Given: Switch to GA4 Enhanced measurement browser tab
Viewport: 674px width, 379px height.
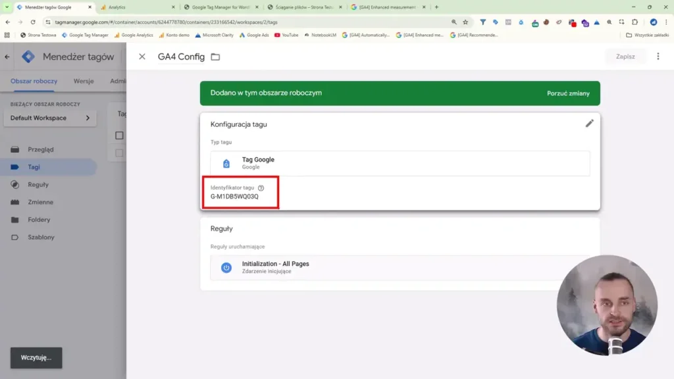Looking at the screenshot, I should 388,7.
